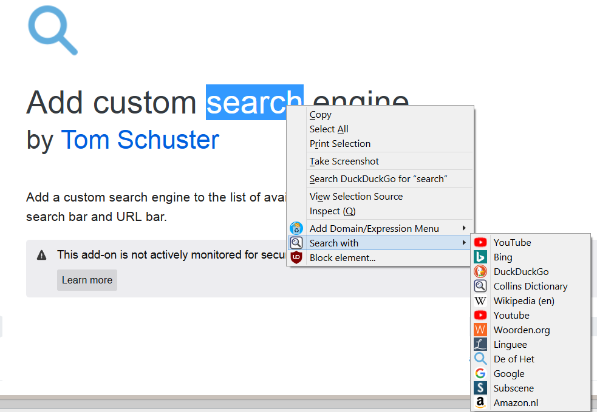Screen dimensions: 597x417
Task: Click the "Add custom" heading text
Action: 111,103
